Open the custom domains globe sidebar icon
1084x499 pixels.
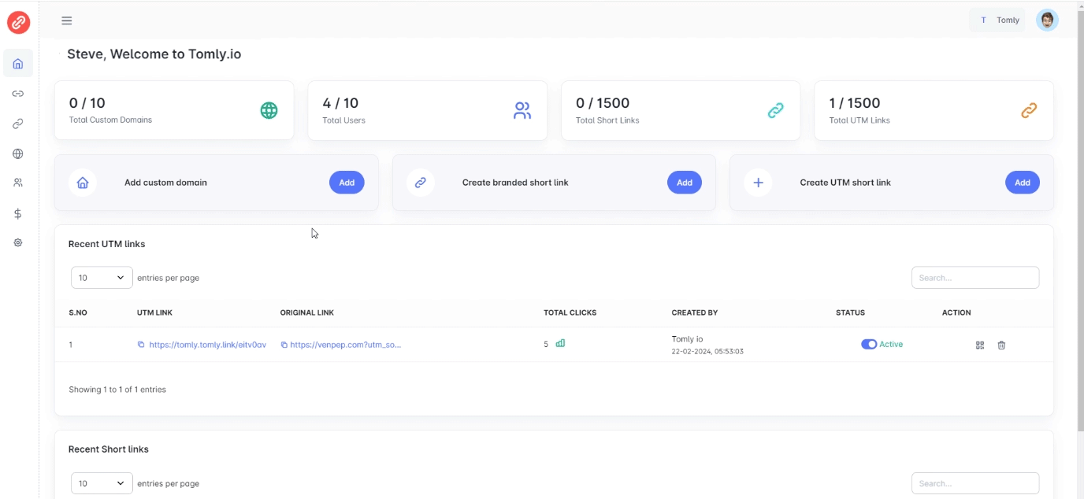(18, 153)
